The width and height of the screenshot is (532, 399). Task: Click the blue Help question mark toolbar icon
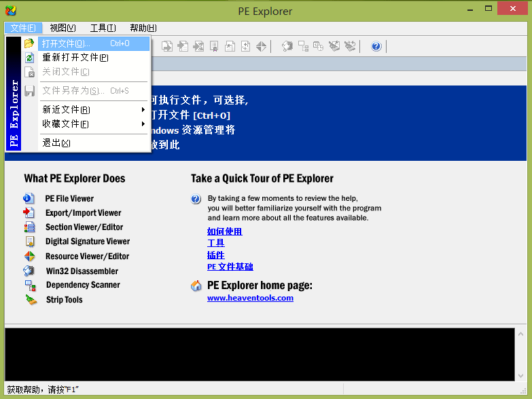click(x=376, y=46)
